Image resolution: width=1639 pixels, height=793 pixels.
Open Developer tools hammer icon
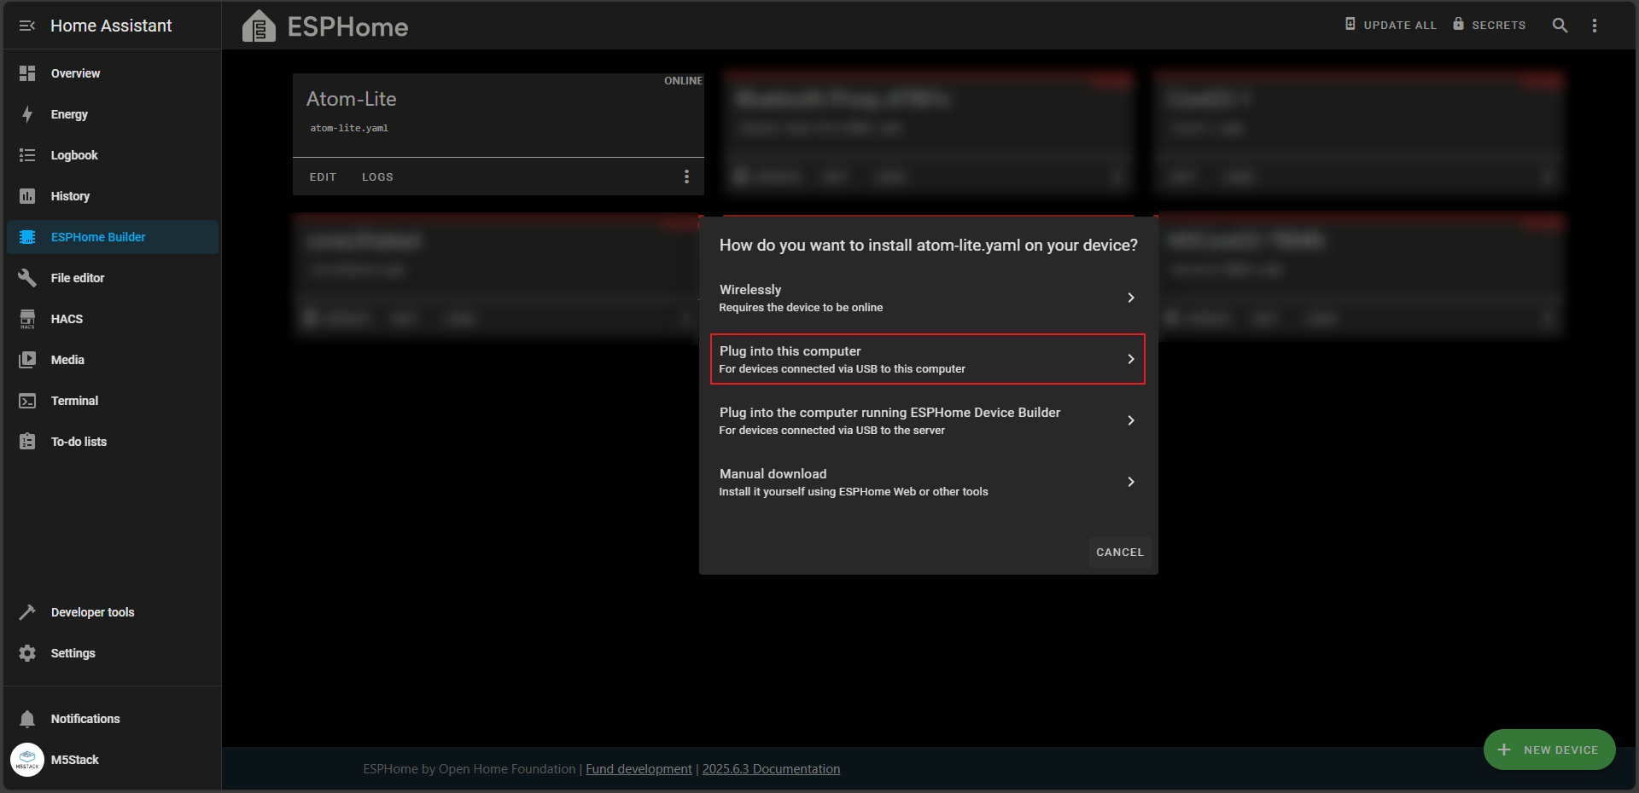(x=27, y=612)
